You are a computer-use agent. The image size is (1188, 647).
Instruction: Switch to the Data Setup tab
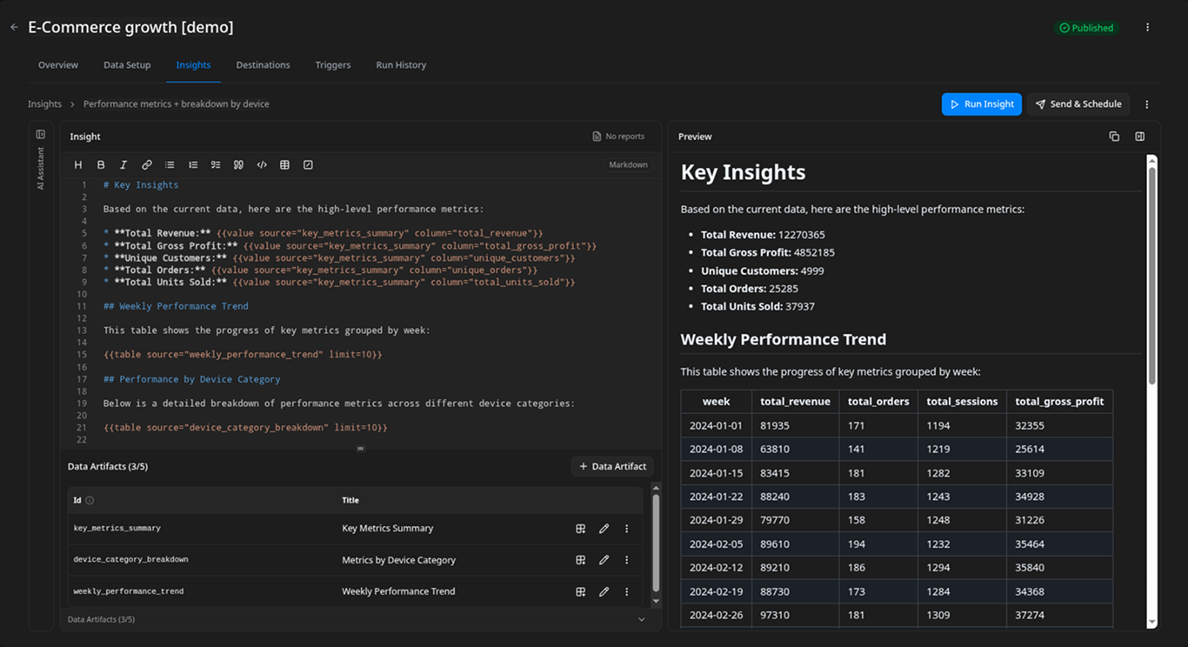[x=127, y=64]
